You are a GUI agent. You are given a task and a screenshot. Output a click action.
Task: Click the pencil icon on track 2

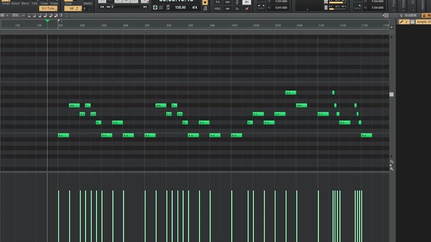(x=402, y=22)
